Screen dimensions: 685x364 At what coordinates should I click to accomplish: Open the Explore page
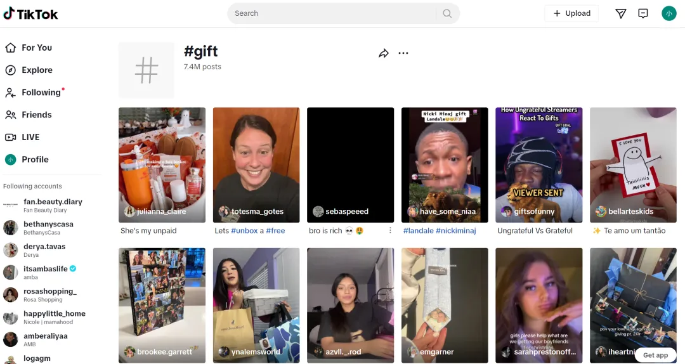37,70
